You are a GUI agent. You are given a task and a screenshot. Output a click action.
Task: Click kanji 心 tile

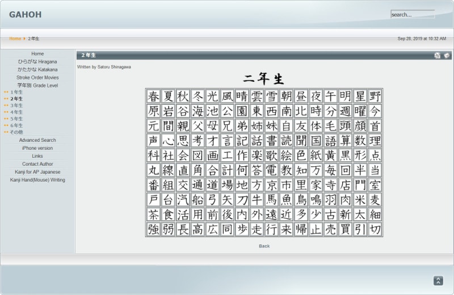pos(168,141)
